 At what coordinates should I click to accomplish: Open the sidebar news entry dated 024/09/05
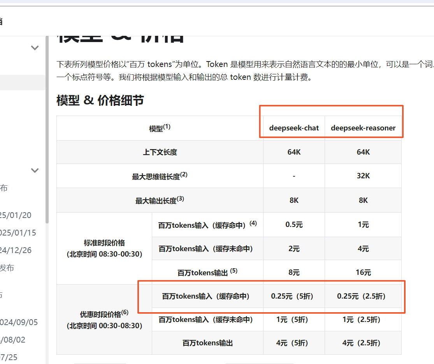pos(19,322)
